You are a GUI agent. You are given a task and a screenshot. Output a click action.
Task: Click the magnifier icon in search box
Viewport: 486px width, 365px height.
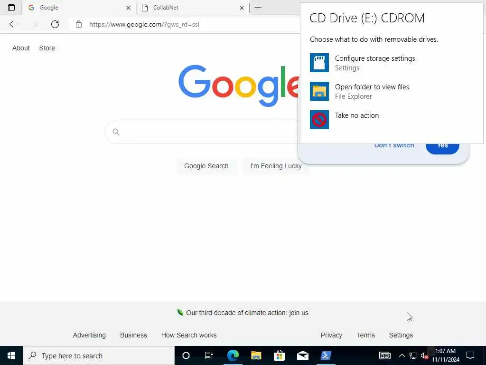(x=116, y=132)
